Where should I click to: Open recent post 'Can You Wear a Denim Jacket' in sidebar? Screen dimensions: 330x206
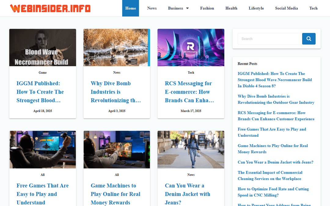[276, 162]
